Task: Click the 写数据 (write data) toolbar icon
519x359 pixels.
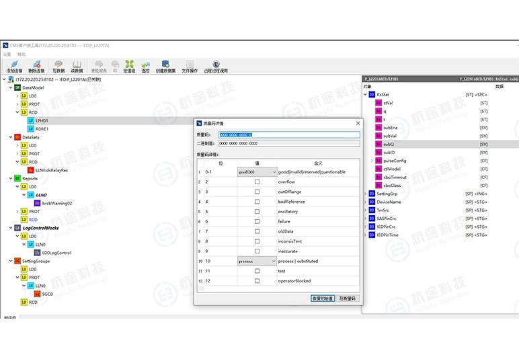Action: tap(58, 66)
